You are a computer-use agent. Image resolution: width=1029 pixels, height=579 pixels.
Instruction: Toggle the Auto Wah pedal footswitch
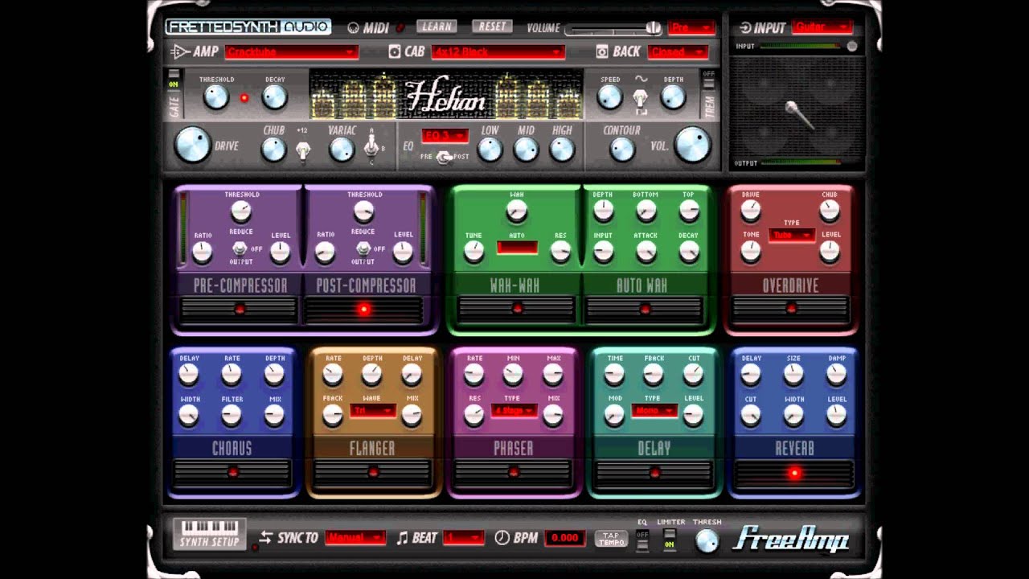coord(644,309)
